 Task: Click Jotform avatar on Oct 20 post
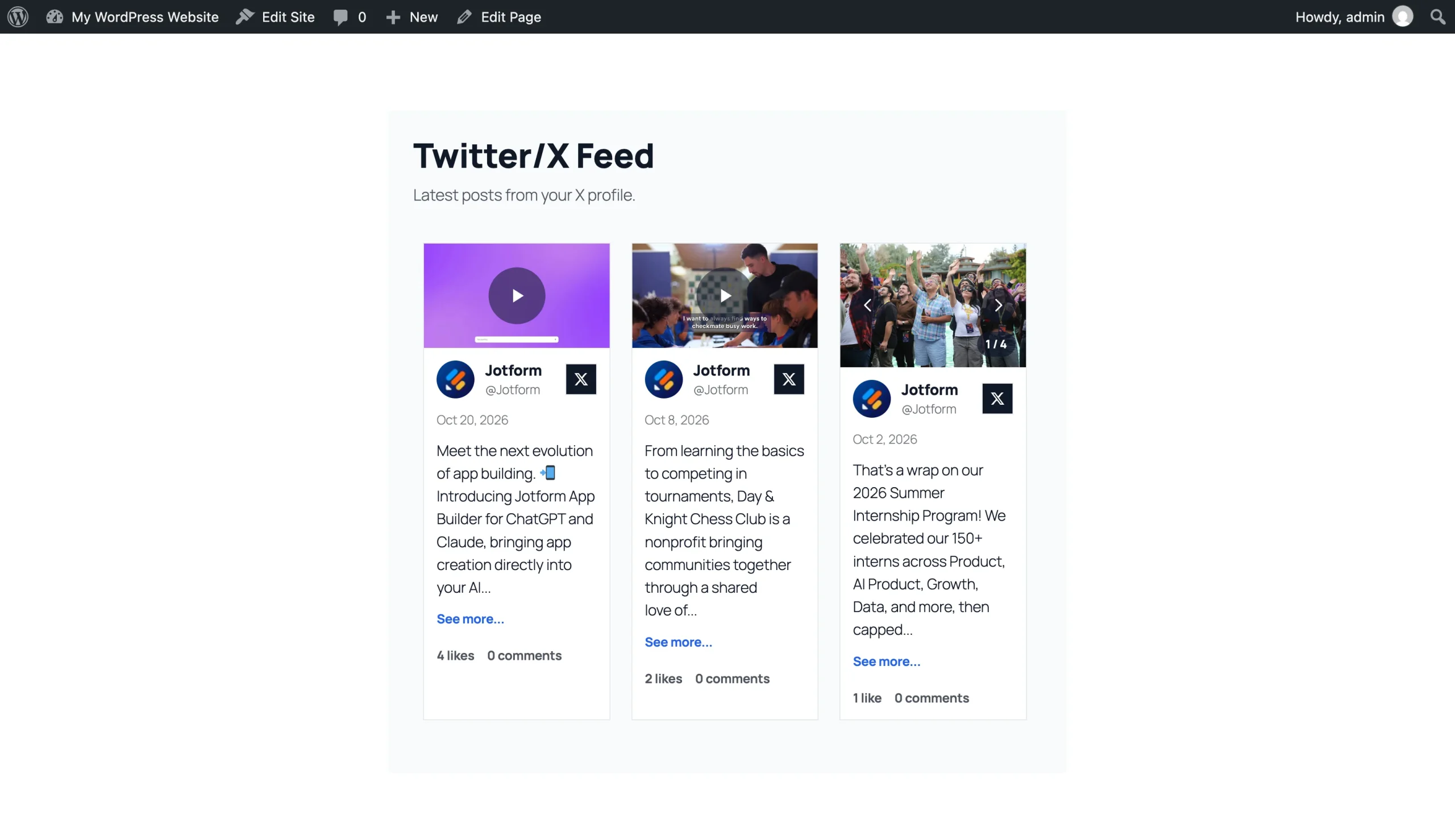point(455,379)
